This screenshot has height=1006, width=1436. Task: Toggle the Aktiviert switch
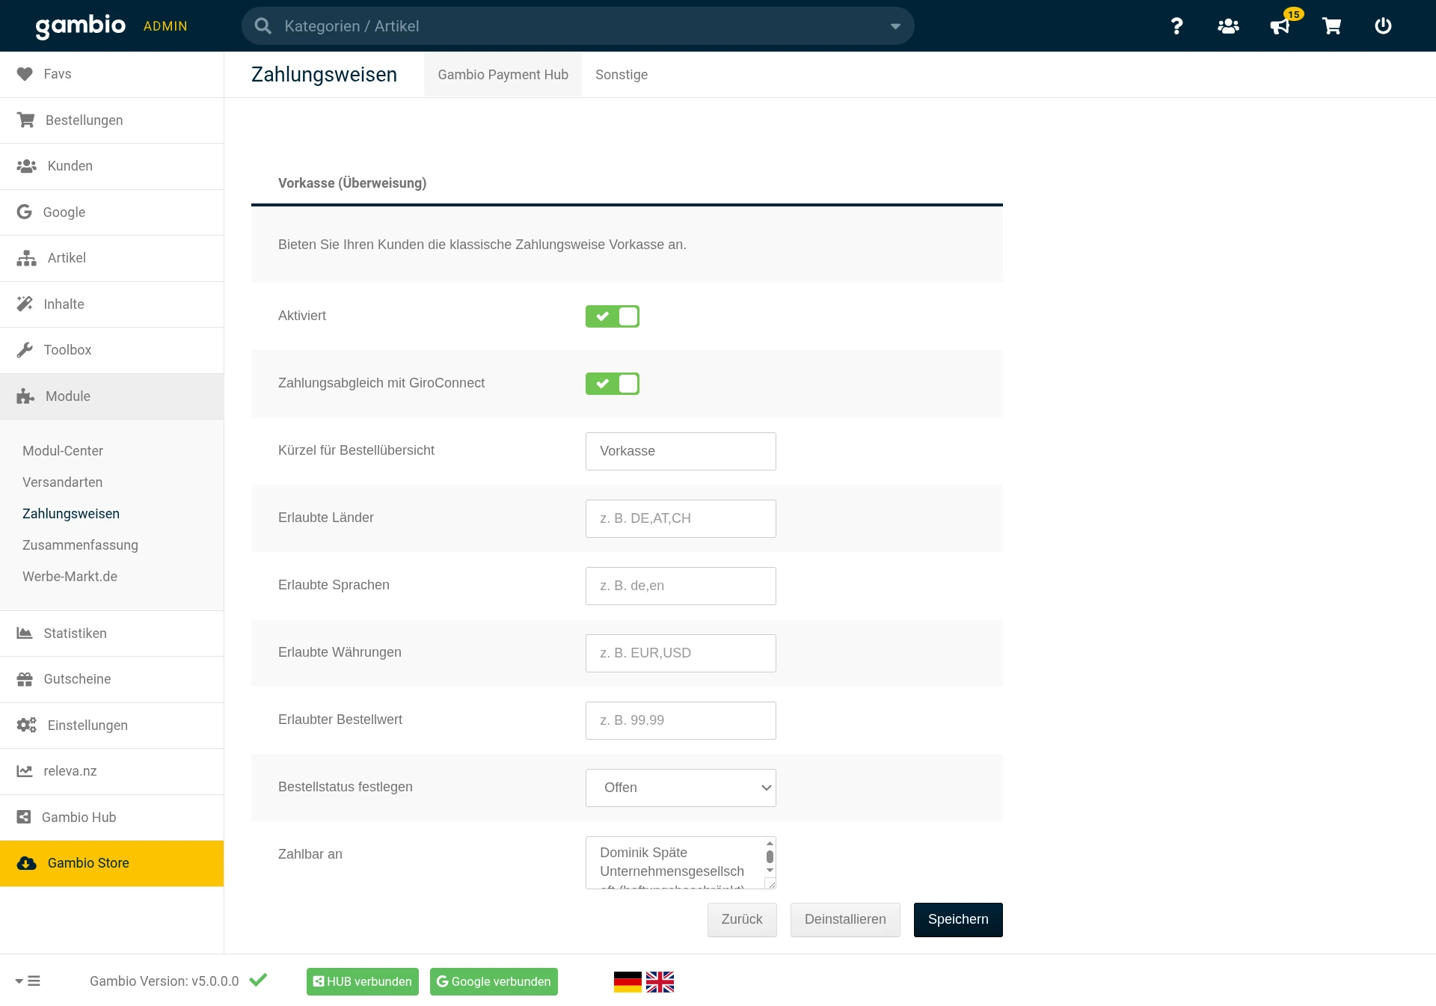(x=612, y=316)
